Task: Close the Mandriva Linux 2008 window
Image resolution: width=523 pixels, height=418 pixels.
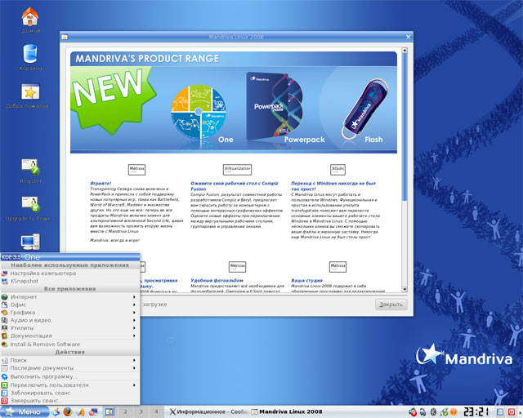Action: click(x=409, y=37)
